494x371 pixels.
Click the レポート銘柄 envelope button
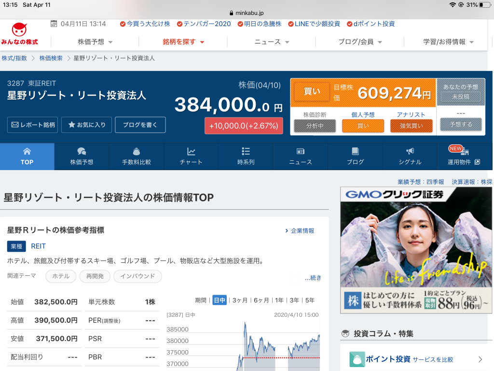click(x=32, y=125)
